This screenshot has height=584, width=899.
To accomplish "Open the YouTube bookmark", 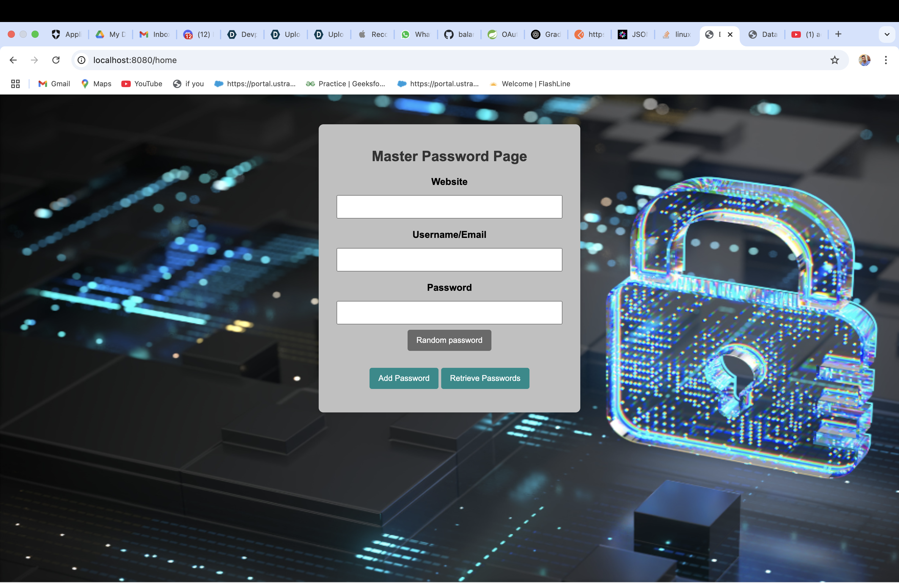I will pos(142,84).
